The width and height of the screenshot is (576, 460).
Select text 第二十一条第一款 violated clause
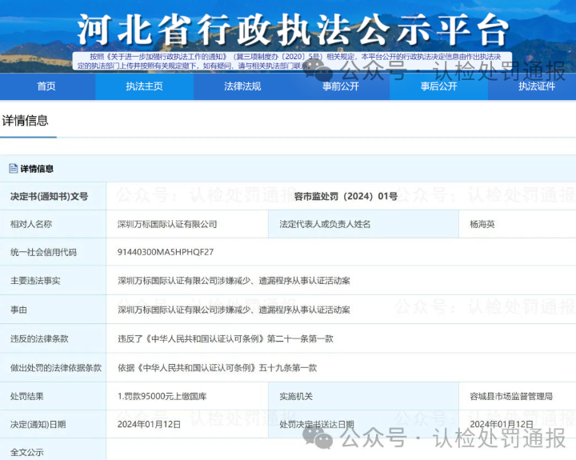[300, 338]
